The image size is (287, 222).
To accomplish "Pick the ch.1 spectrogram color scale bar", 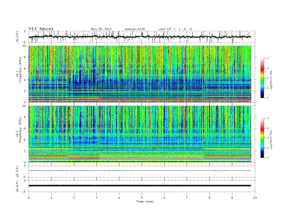I will point(262,78).
